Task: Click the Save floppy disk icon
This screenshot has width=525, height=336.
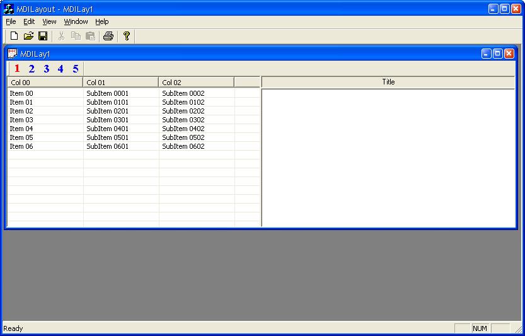Action: tap(43, 36)
